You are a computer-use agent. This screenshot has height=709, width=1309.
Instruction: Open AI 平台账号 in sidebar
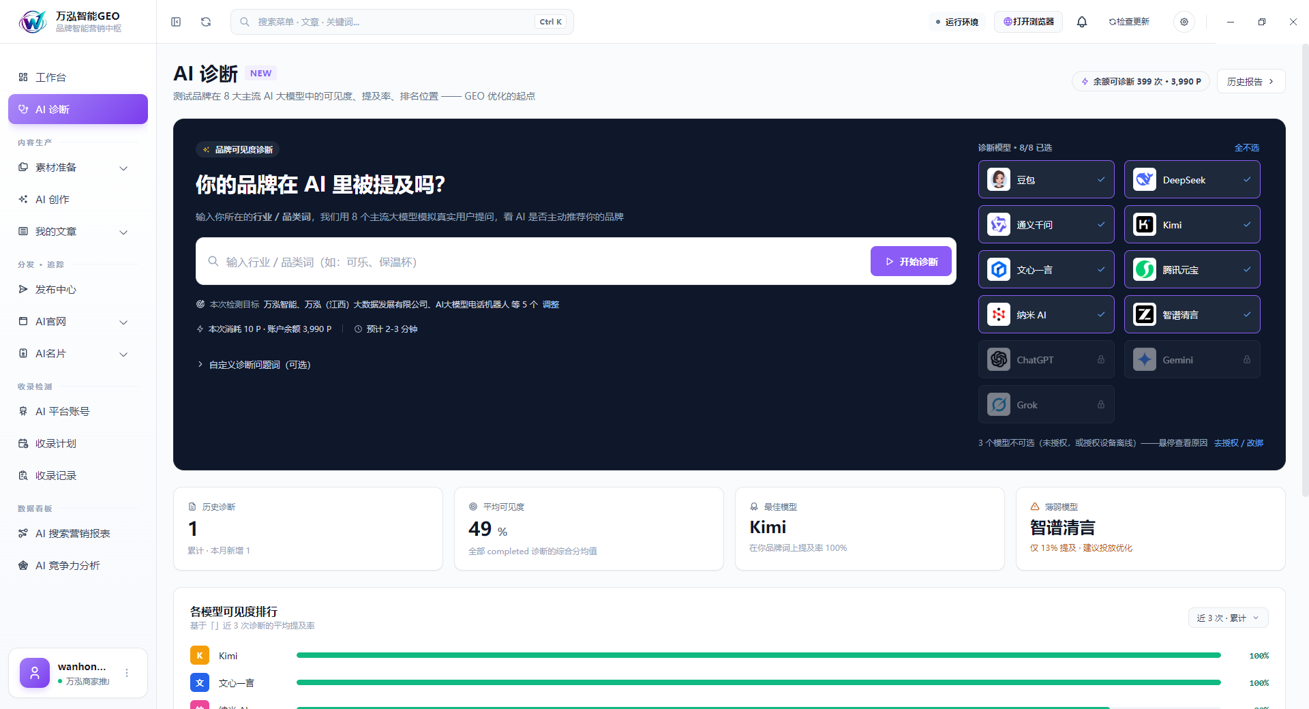click(x=78, y=411)
